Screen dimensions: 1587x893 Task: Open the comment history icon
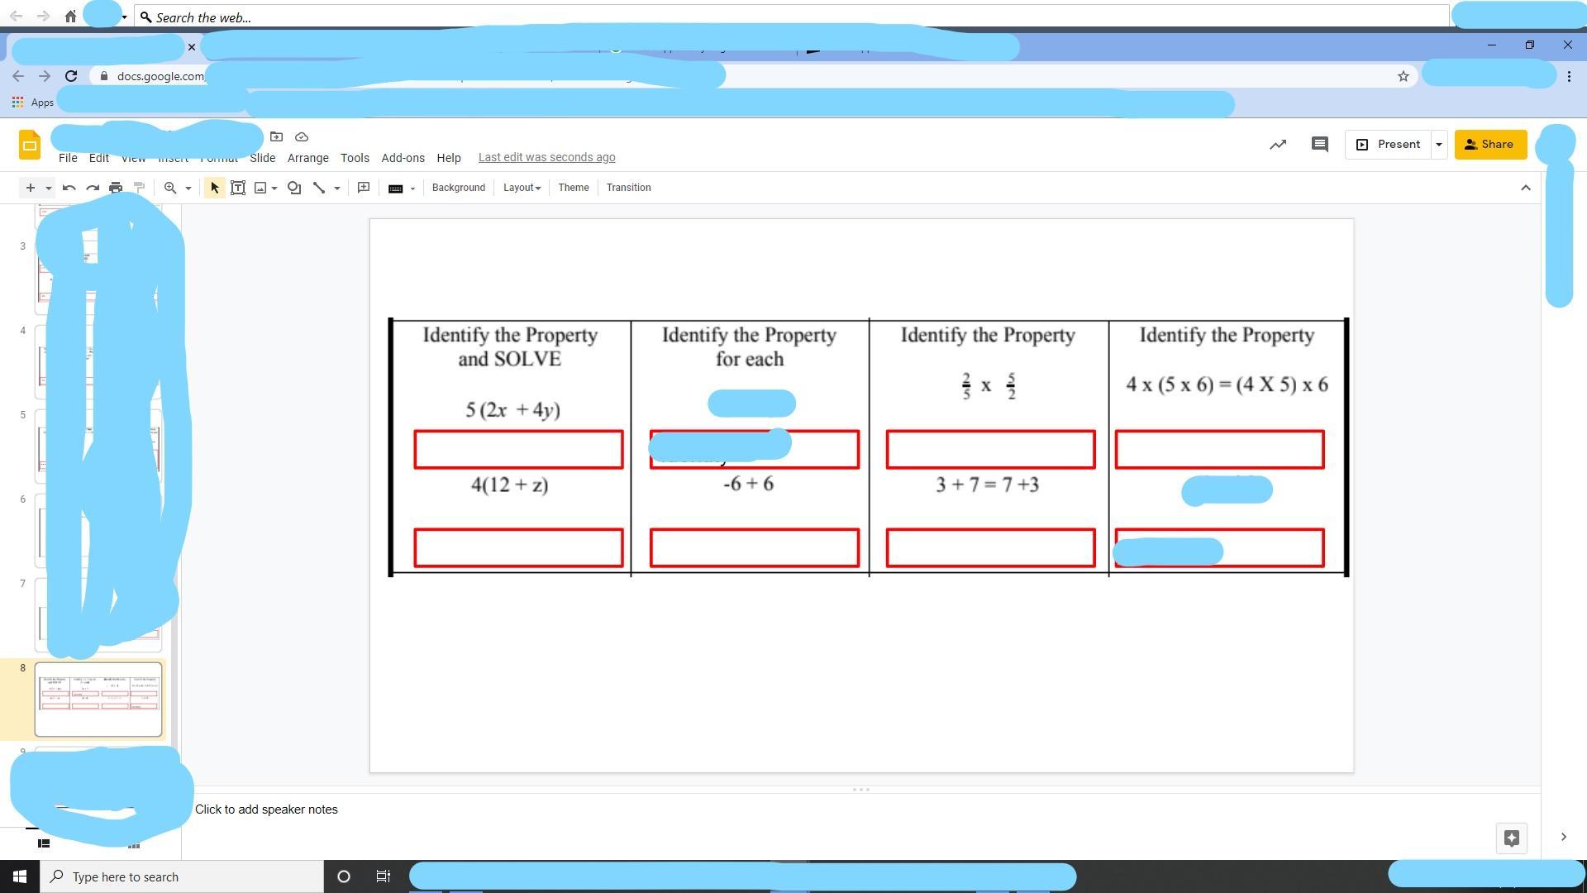1319,145
